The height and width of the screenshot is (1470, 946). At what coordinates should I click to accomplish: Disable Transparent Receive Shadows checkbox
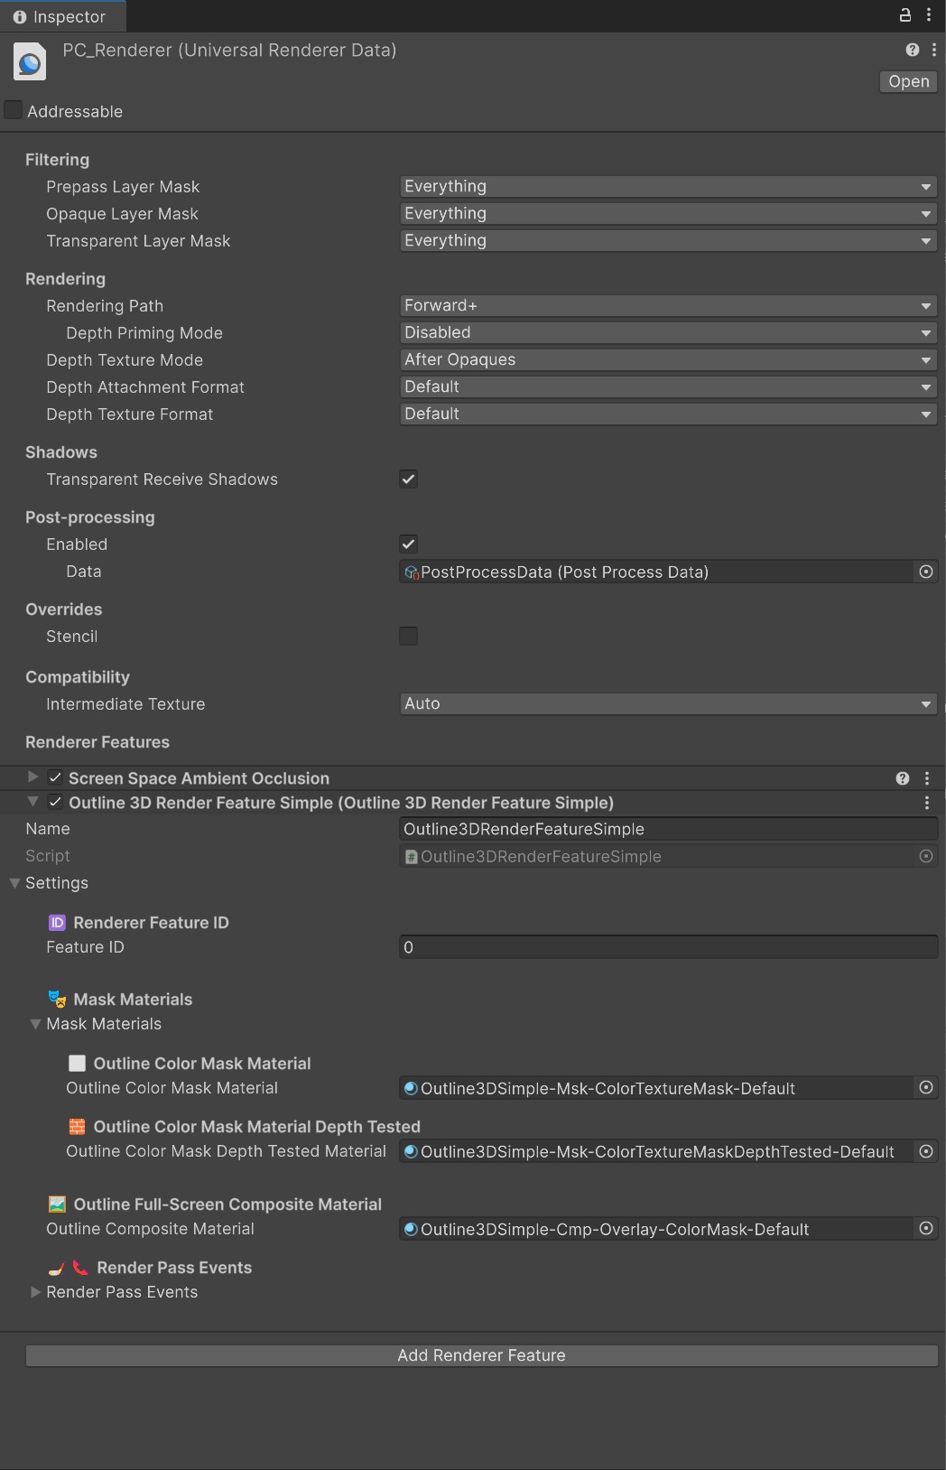pos(408,479)
